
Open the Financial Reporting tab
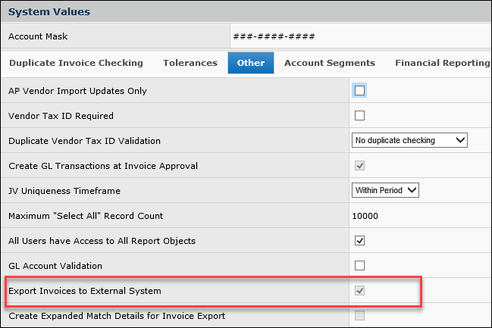pos(442,63)
